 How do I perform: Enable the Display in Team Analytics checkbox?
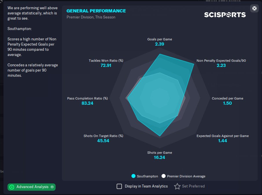click(119, 186)
